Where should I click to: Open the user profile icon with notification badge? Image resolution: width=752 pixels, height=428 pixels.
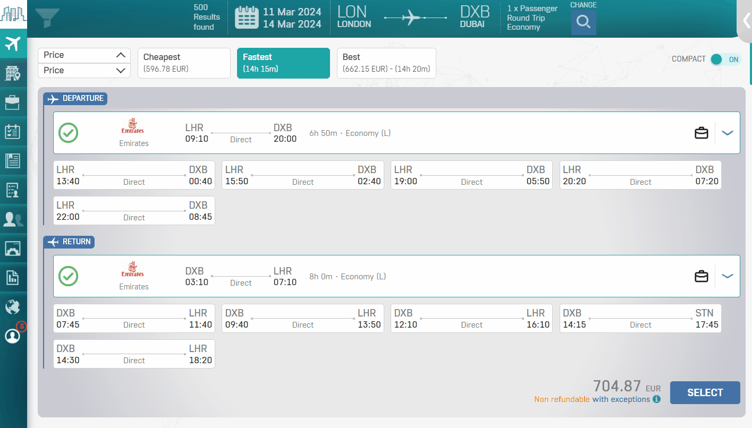(x=13, y=336)
